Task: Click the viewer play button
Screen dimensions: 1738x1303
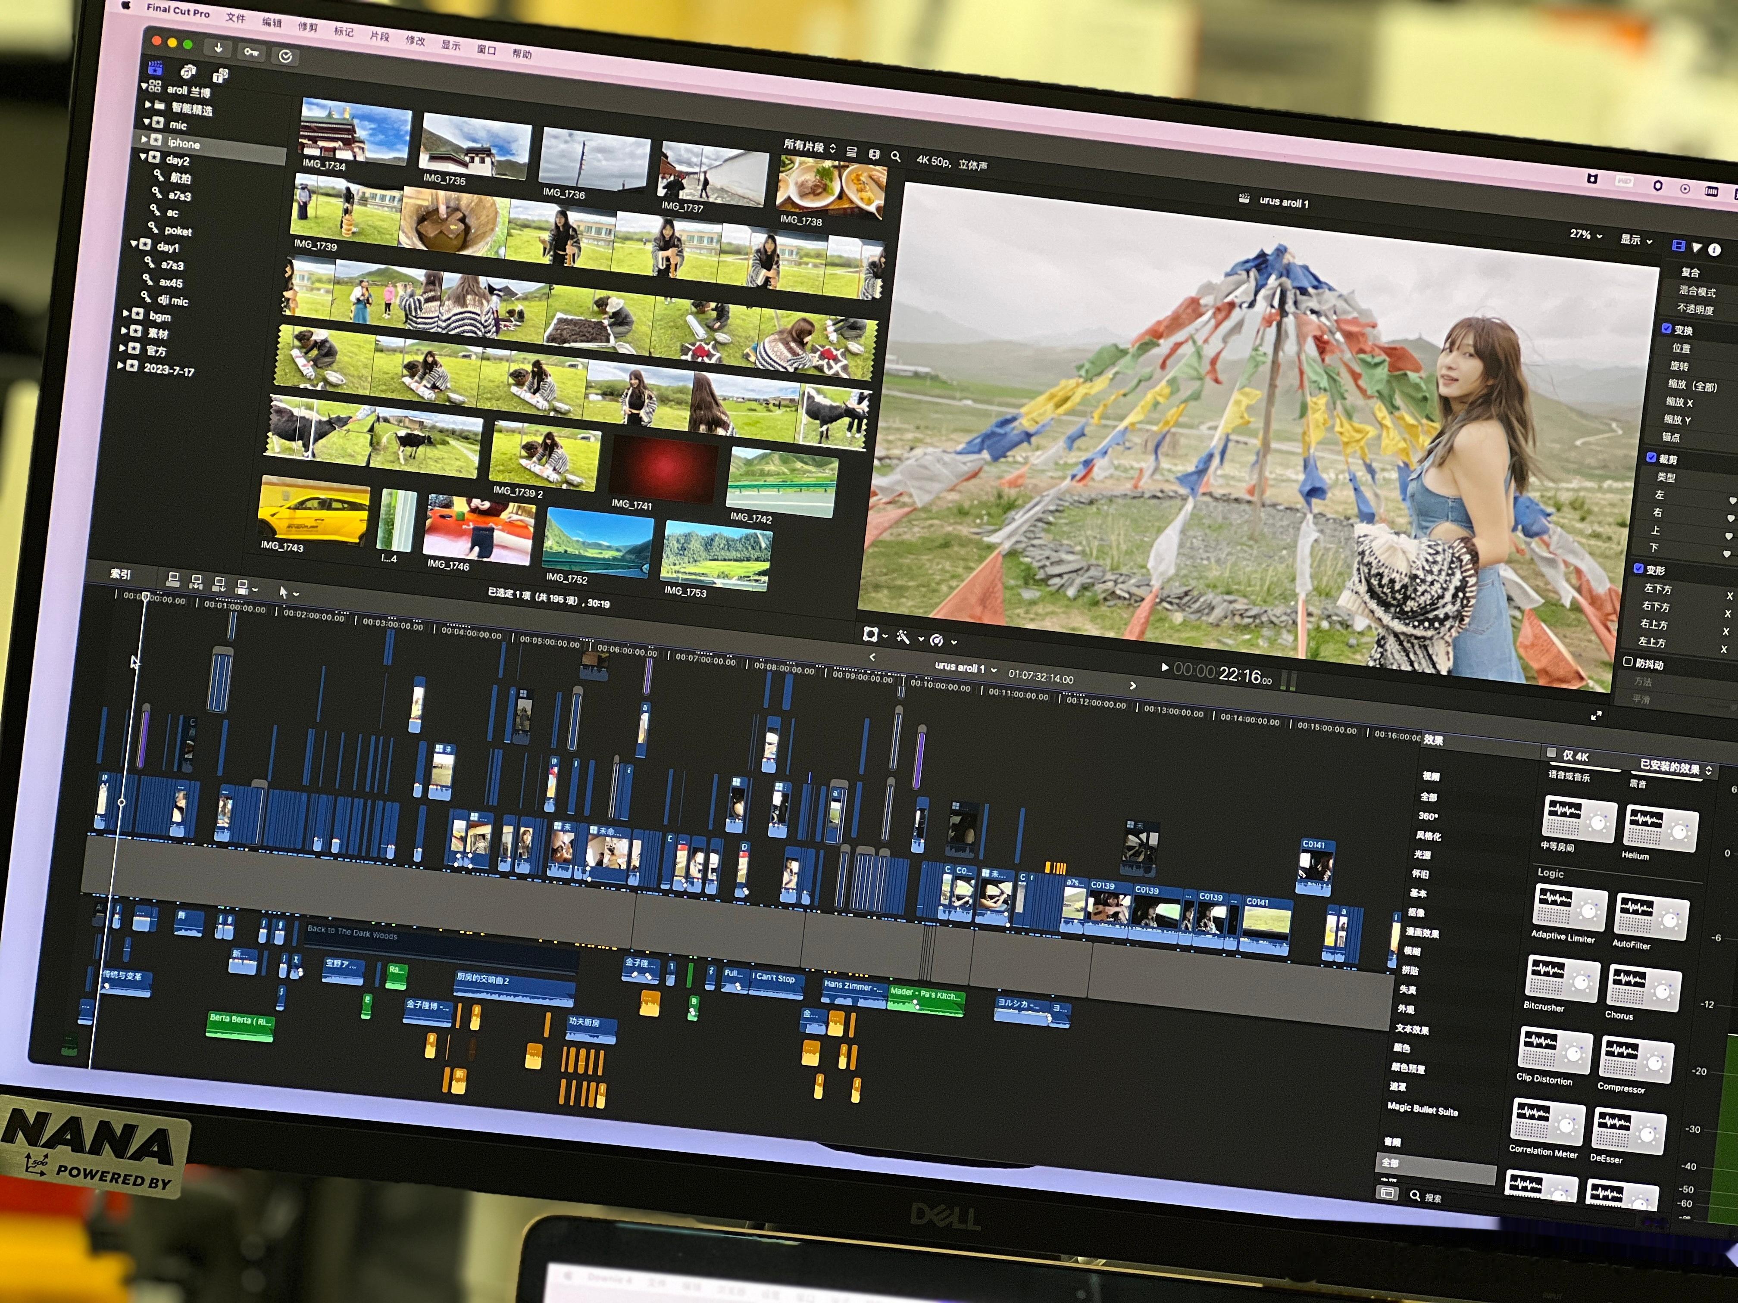Action: 1164,667
